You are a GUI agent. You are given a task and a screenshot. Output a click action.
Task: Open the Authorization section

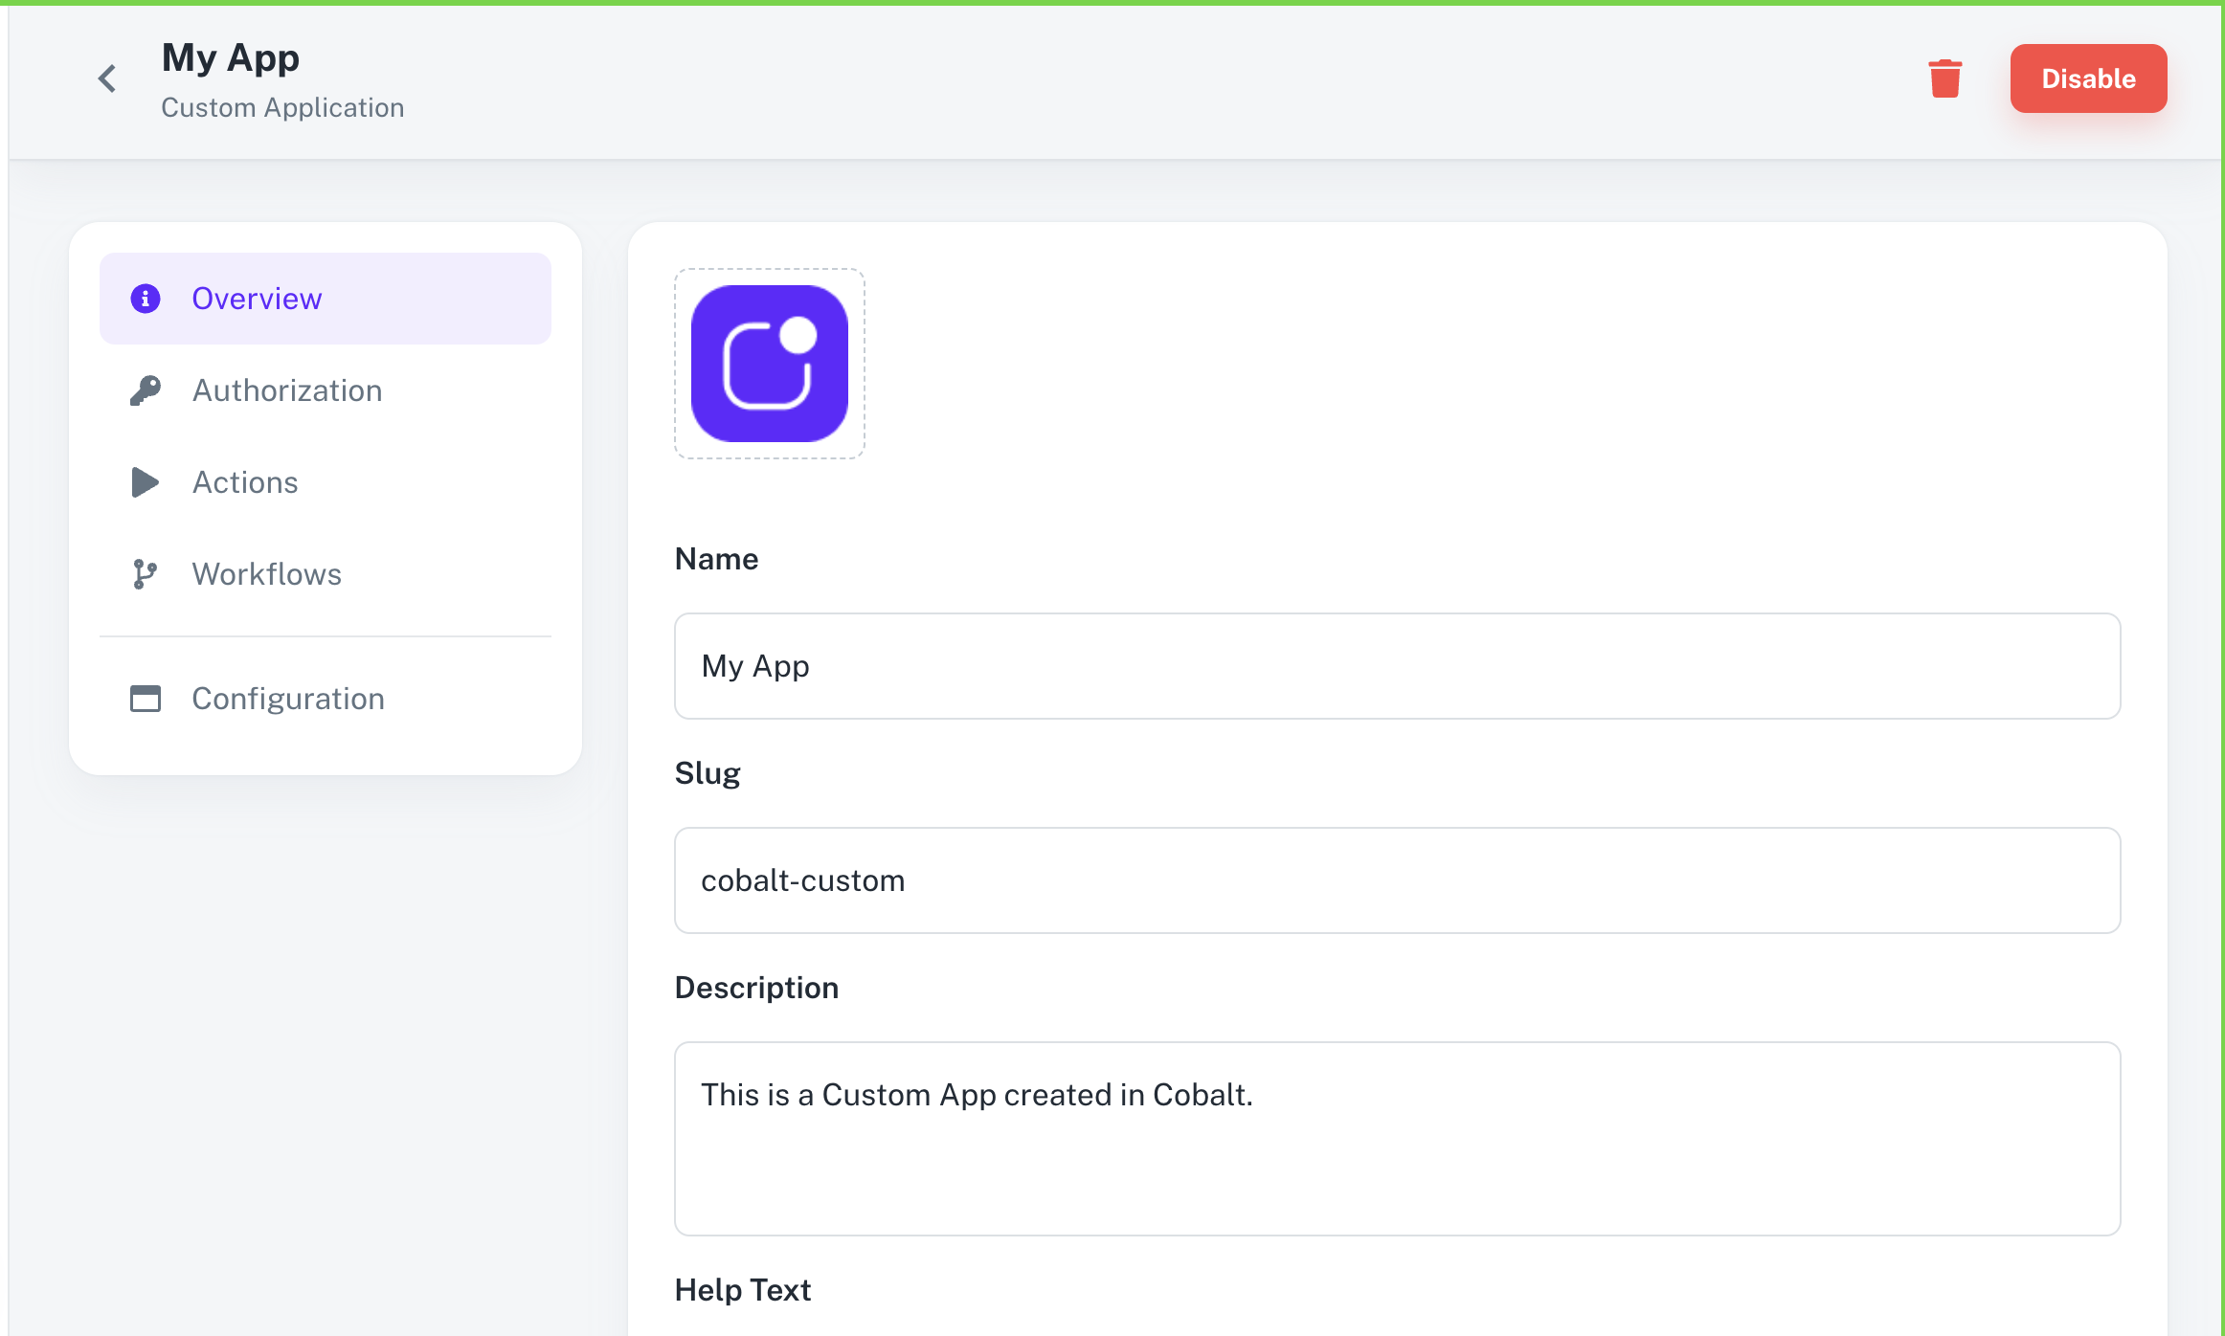pos(287,390)
